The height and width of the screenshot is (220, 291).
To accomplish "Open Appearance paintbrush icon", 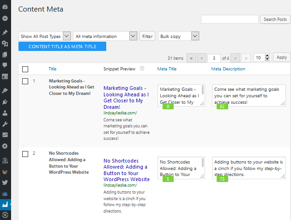I will 5,91.
